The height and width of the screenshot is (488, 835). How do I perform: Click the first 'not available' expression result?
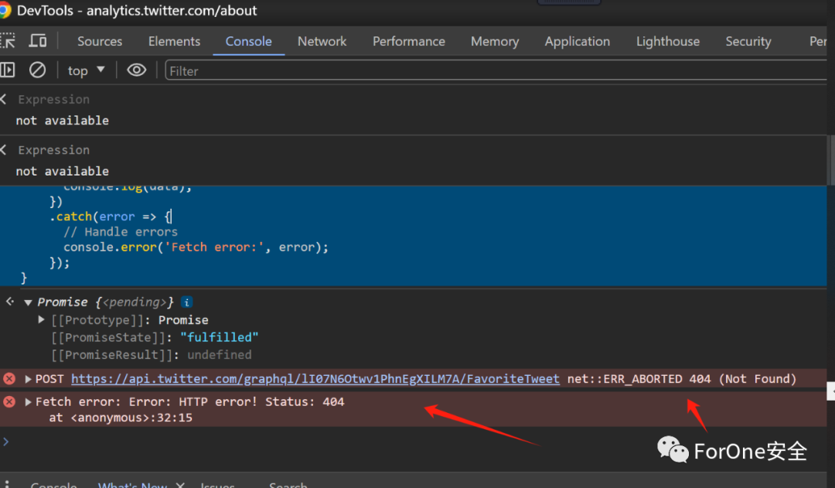63,121
